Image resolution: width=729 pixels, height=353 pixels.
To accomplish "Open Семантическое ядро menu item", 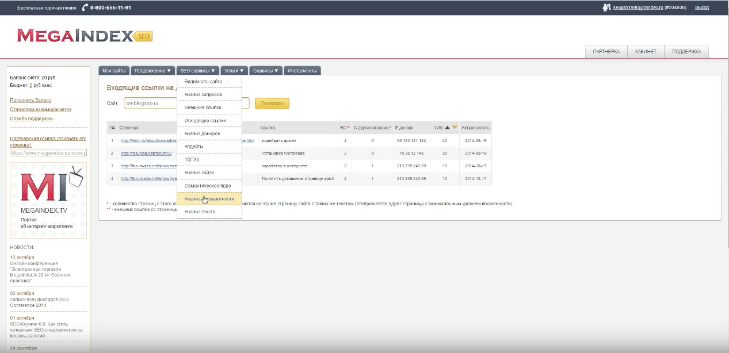I will (x=208, y=186).
